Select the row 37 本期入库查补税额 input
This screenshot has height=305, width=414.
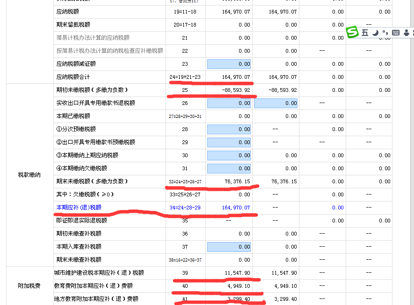tap(228, 247)
